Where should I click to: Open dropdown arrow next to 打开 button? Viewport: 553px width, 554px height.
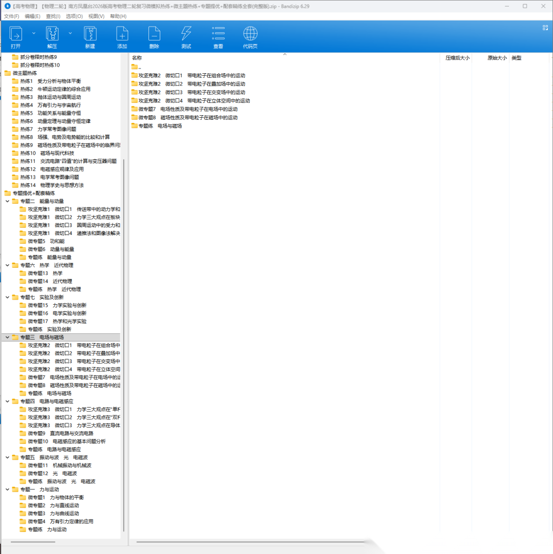coord(34,33)
